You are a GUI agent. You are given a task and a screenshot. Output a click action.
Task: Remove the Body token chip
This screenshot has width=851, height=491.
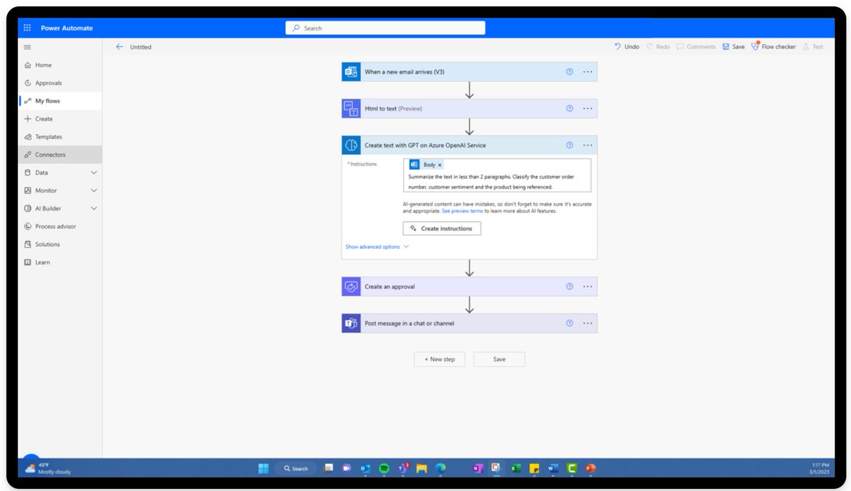pos(441,165)
